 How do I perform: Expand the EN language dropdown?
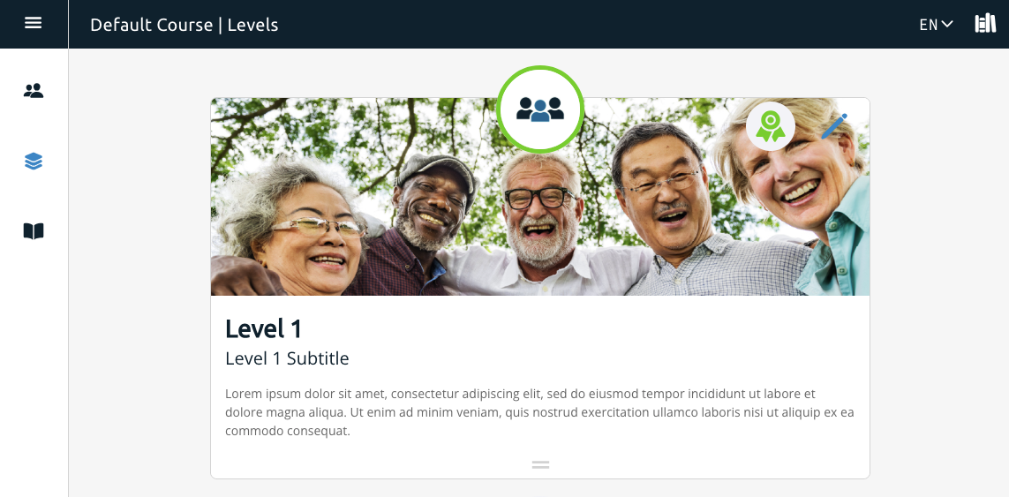pos(937,25)
